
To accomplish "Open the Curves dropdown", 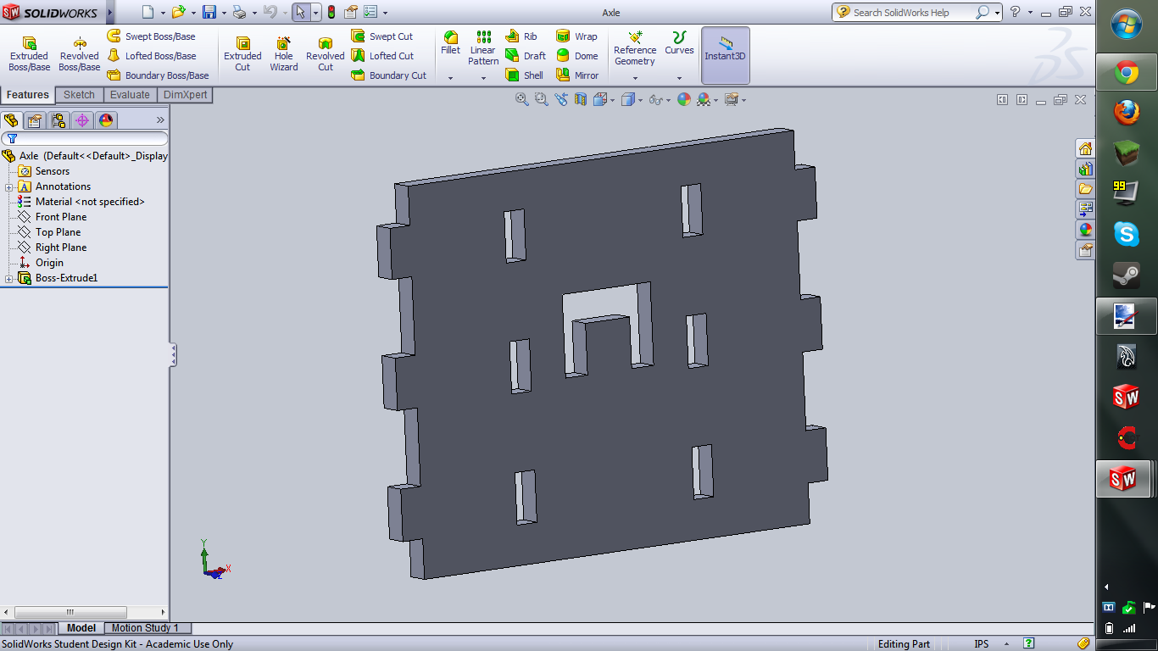I will click(679, 78).
